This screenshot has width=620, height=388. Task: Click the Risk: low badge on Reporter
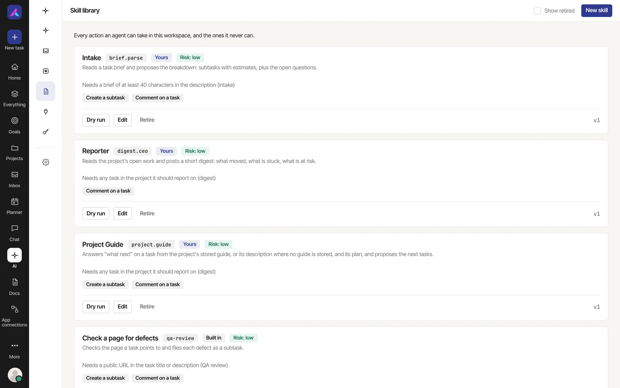click(x=195, y=151)
